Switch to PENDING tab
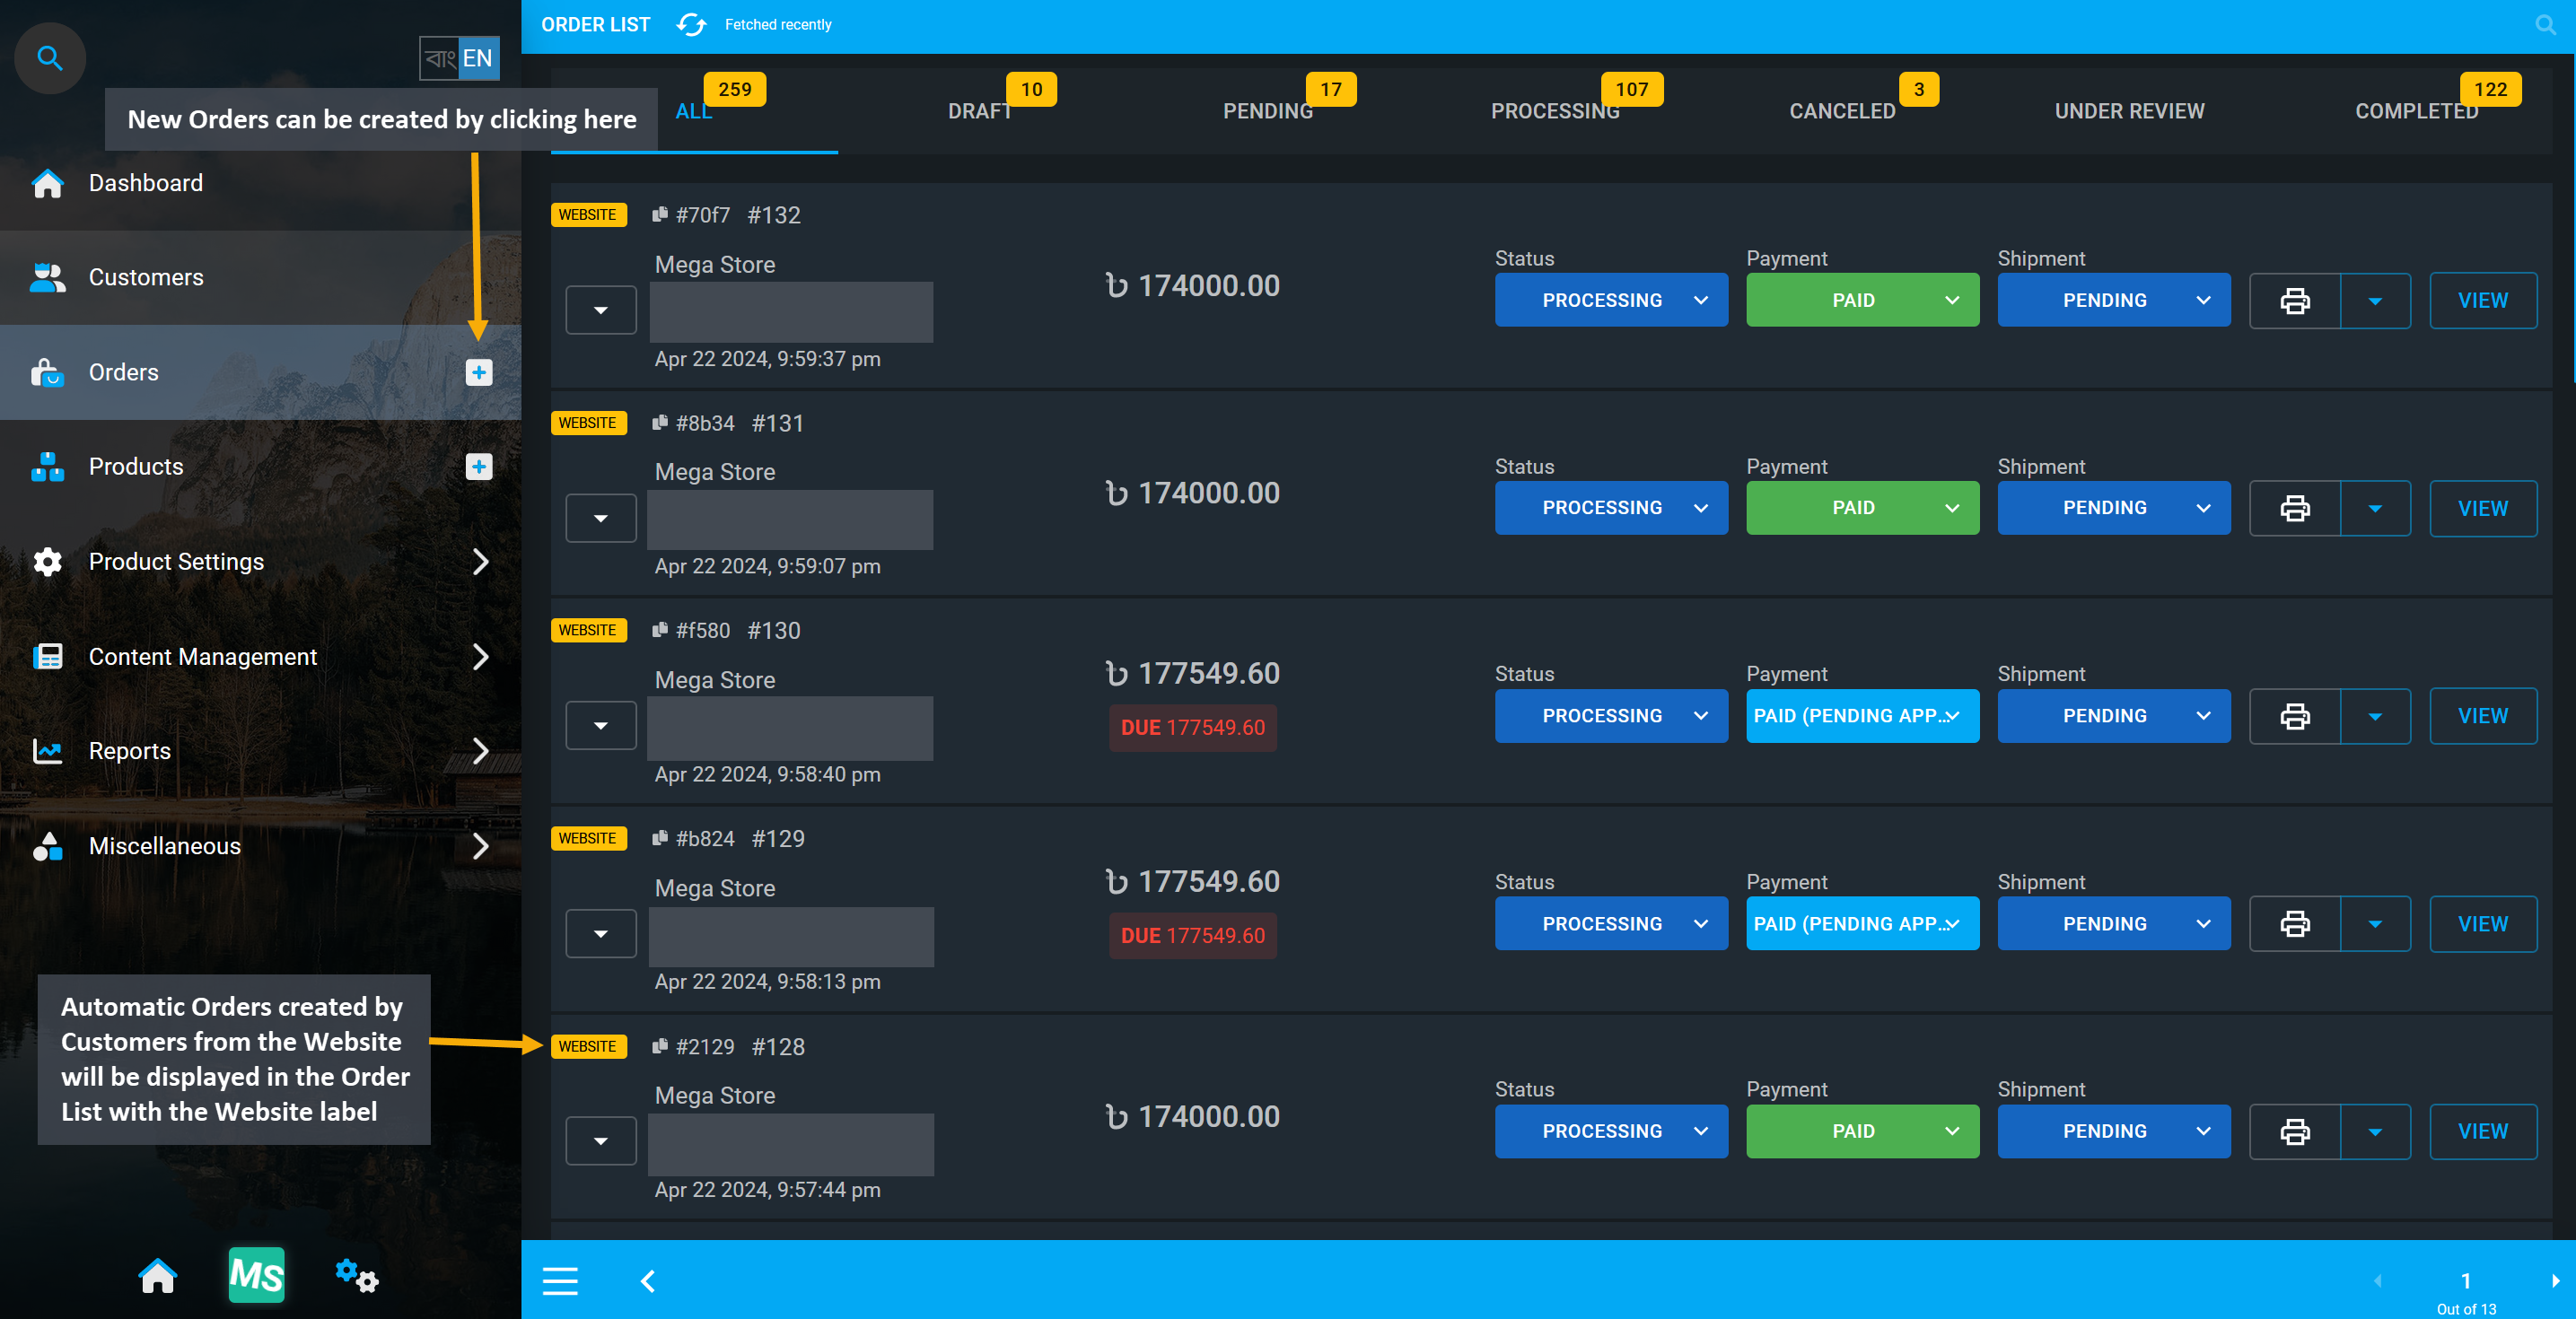This screenshot has height=1319, width=2576. tap(1267, 109)
